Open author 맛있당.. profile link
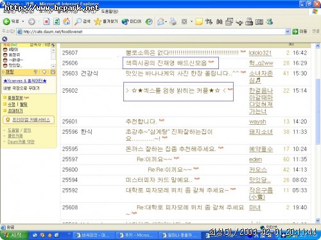 click(x=259, y=180)
